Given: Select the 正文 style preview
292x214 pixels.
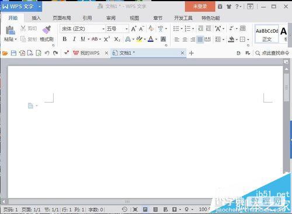Looking at the screenshot, I should click(267, 34).
